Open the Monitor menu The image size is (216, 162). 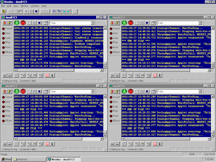25,6
